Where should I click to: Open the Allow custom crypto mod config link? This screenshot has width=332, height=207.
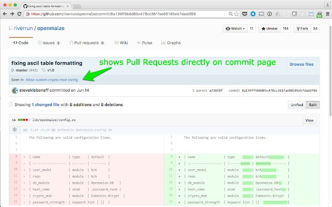[52, 80]
